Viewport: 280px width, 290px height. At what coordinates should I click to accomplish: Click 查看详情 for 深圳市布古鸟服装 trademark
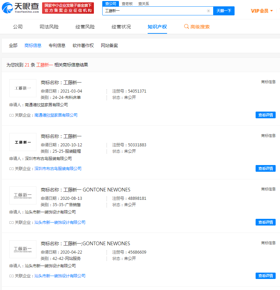(266, 168)
